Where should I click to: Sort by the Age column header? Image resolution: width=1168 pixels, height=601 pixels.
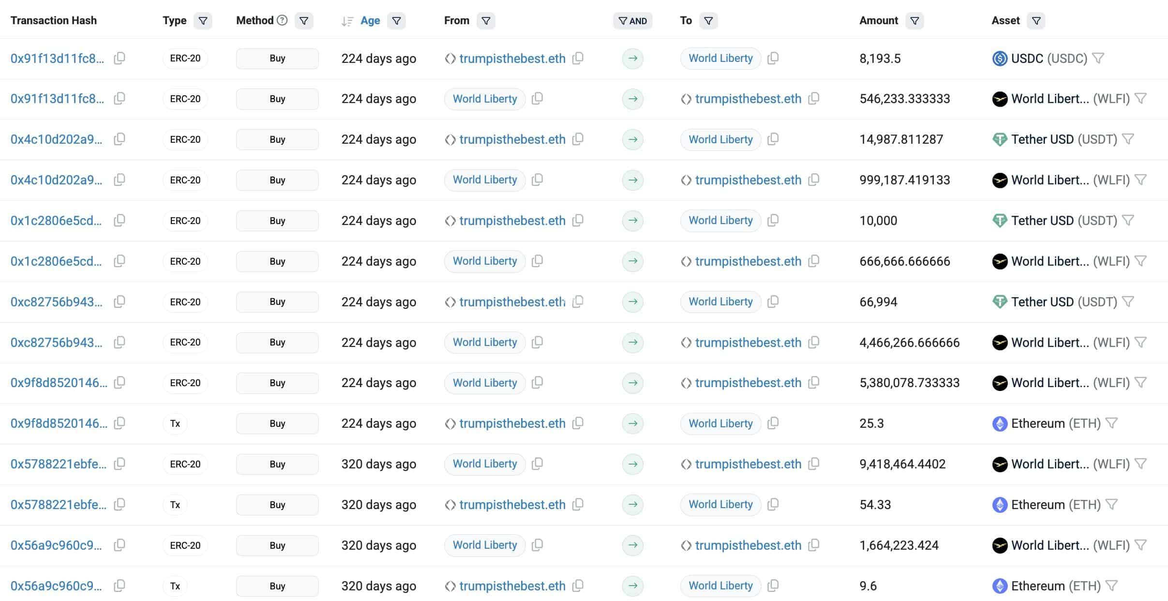point(370,21)
